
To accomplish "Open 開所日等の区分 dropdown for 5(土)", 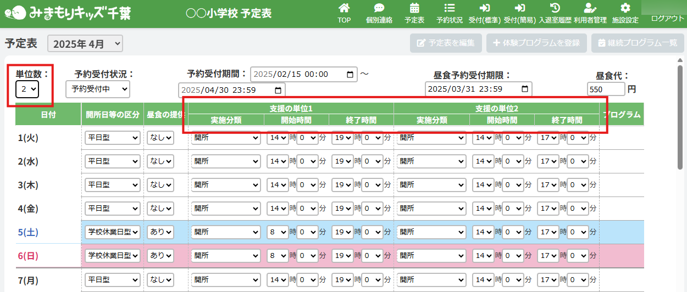I will [x=113, y=232].
